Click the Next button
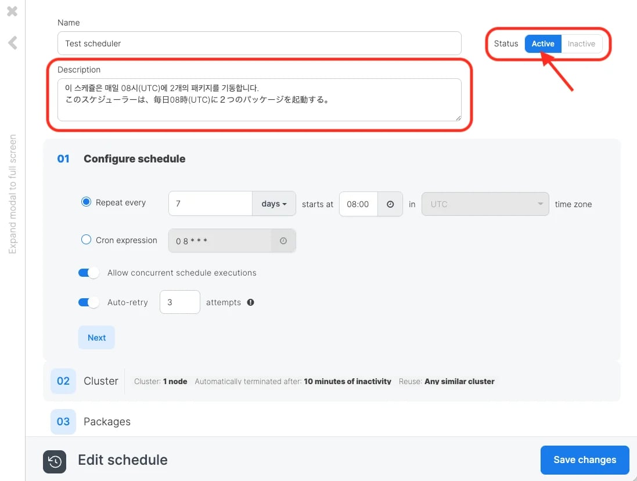Viewport: 637px width, 481px height. coord(97,337)
